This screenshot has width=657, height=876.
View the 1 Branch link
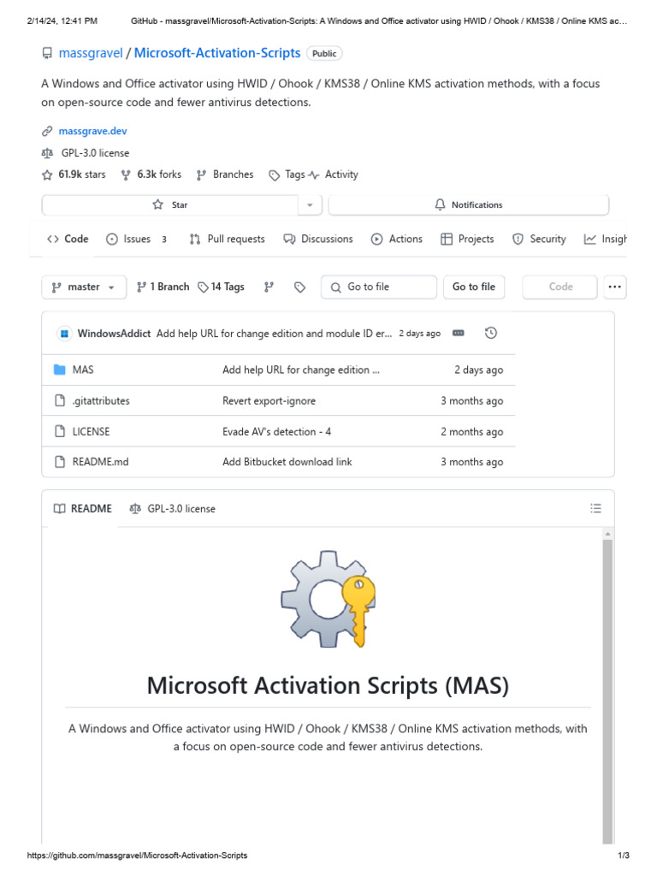pos(163,287)
